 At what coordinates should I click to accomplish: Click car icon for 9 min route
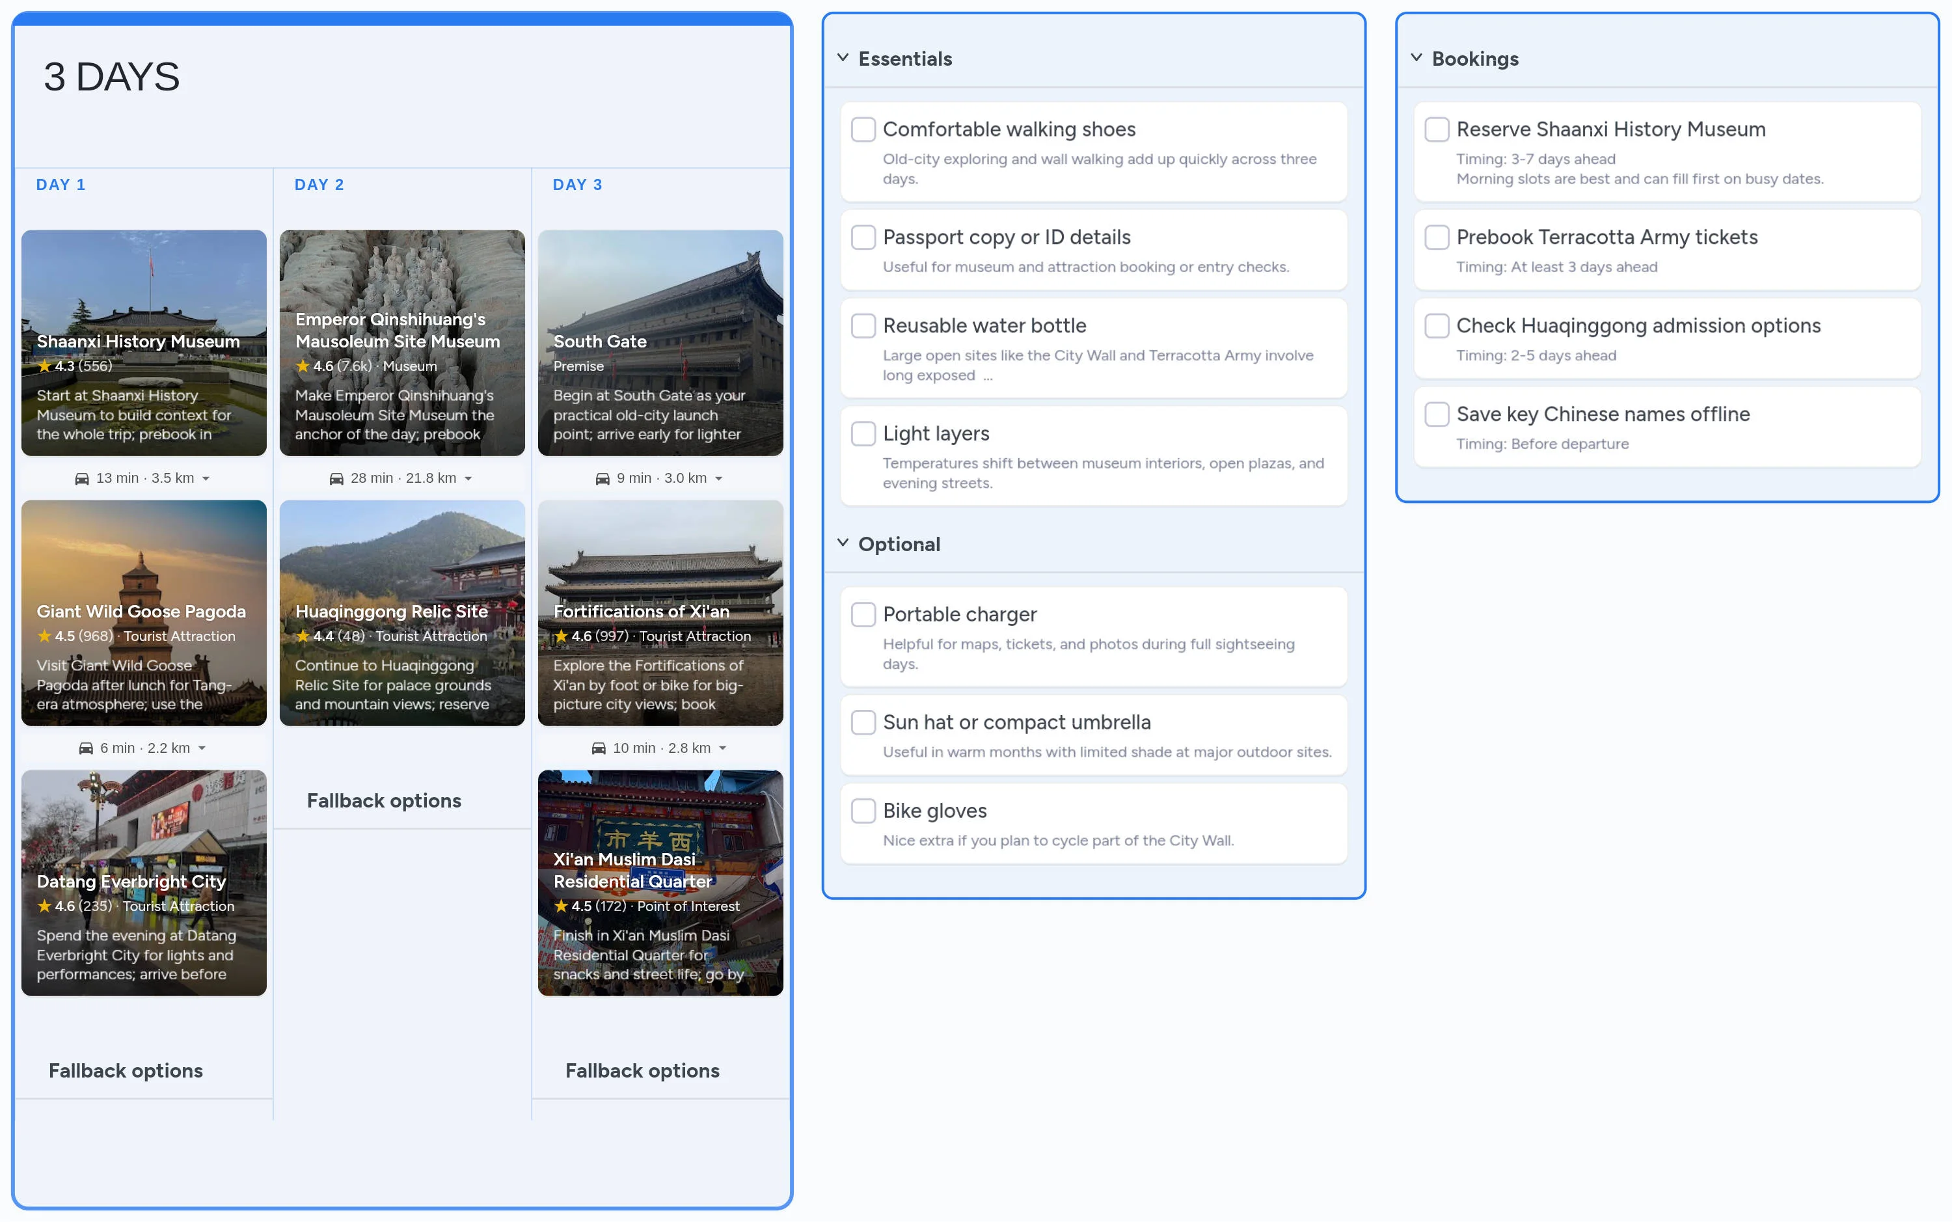click(x=602, y=478)
